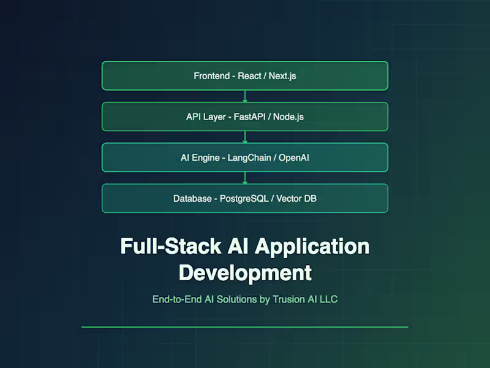Select the arrow linking API Layer to AI Engine

pos(245,136)
